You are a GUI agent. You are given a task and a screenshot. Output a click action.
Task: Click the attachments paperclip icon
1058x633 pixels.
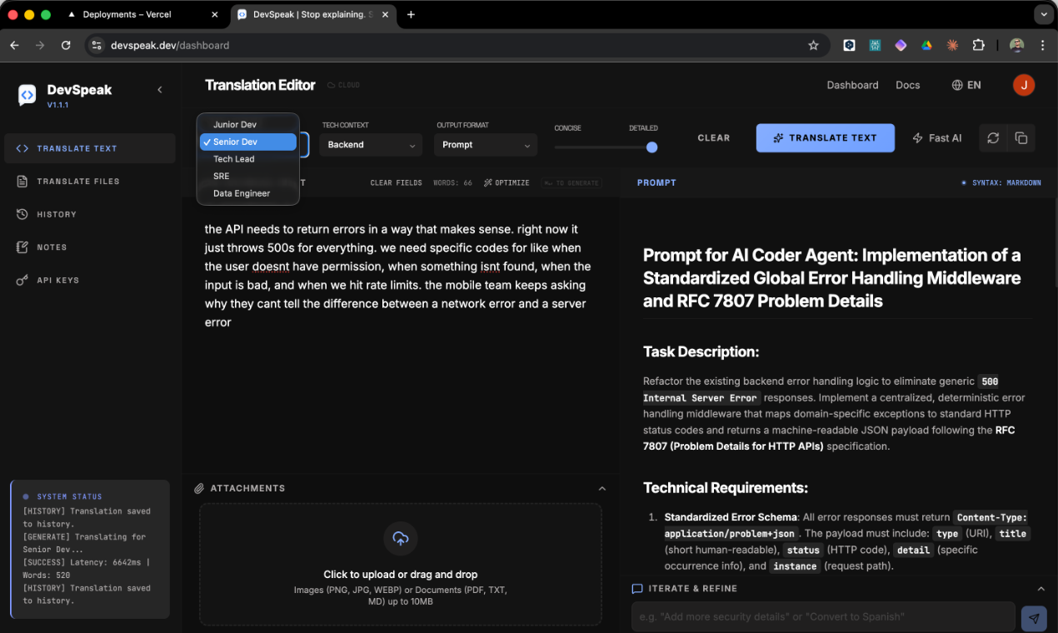(199, 488)
